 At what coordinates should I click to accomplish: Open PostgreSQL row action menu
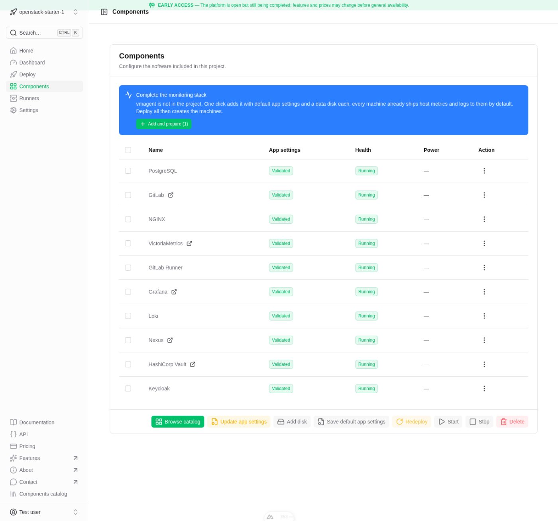pyautogui.click(x=484, y=171)
